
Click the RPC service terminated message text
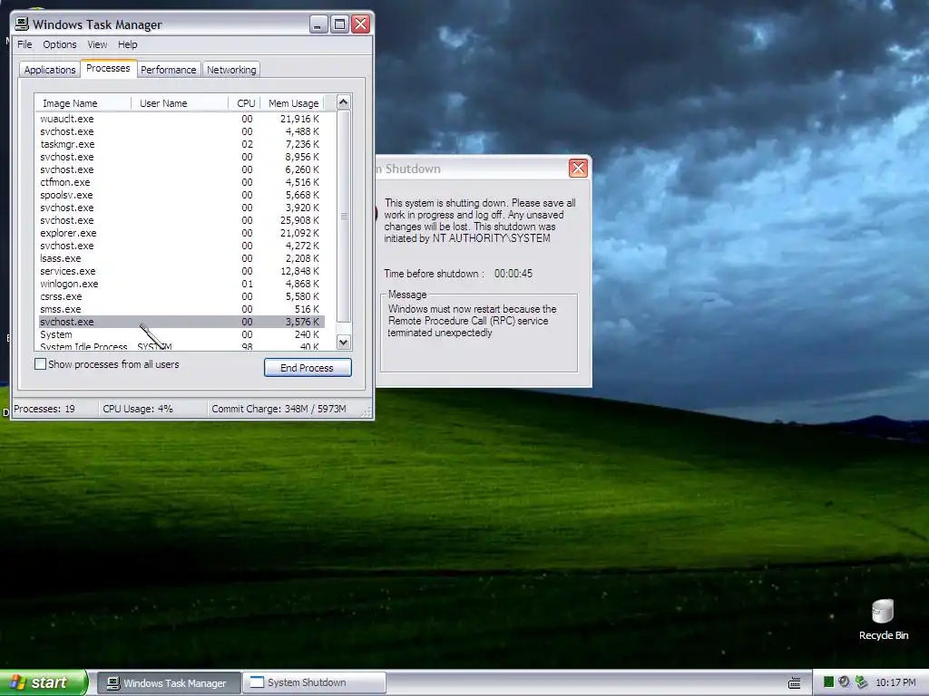tap(472, 321)
